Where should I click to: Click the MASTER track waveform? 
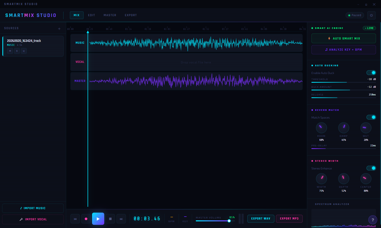(x=196, y=81)
